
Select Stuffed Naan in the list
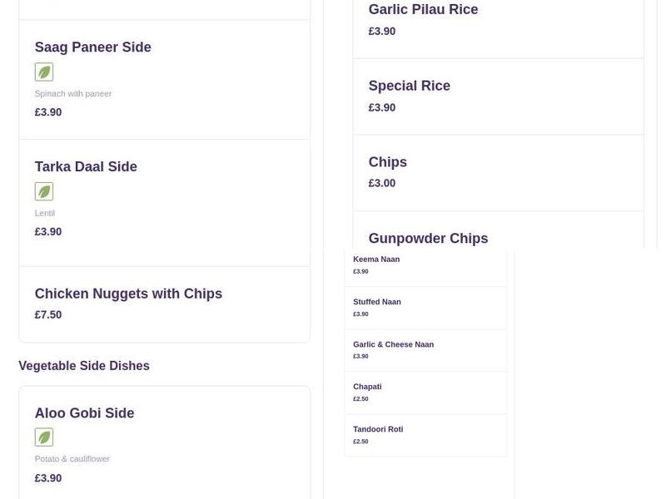coord(377,302)
